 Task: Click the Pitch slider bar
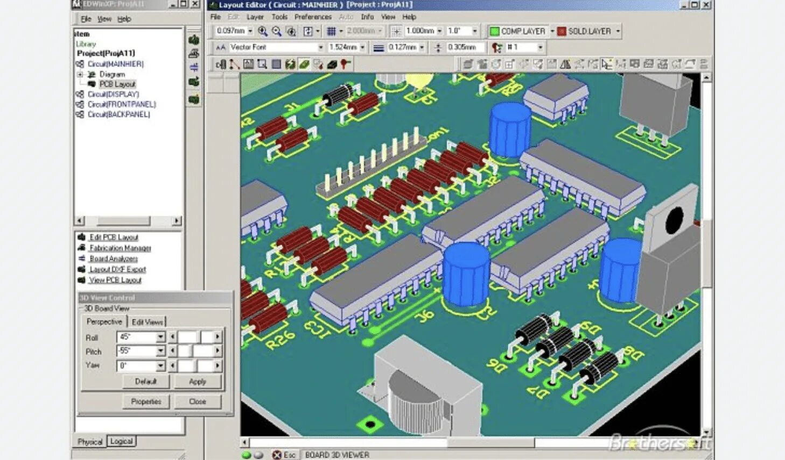(x=195, y=351)
